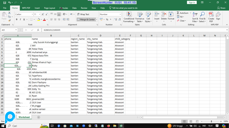Switch to the Page Layout tab

coord(49,8)
